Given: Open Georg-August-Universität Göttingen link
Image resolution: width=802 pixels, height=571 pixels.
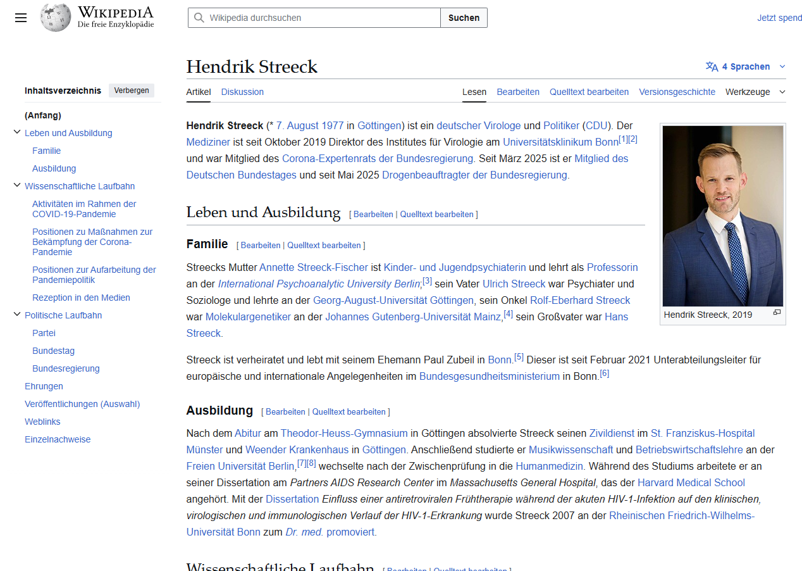Looking at the screenshot, I should 393,300.
